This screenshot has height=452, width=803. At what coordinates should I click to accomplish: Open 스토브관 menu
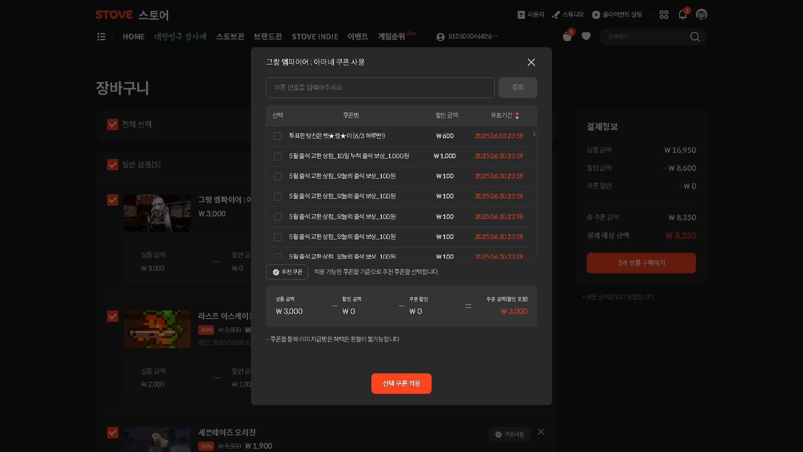pyautogui.click(x=230, y=37)
